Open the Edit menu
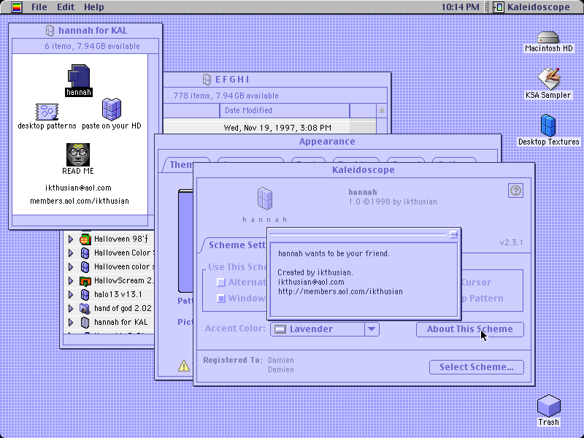584x438 pixels. [x=66, y=7]
